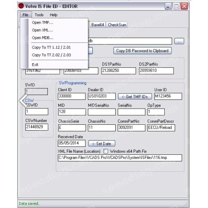Click the window resize grip in status bar
The image size is (208, 208).
tap(186, 204)
